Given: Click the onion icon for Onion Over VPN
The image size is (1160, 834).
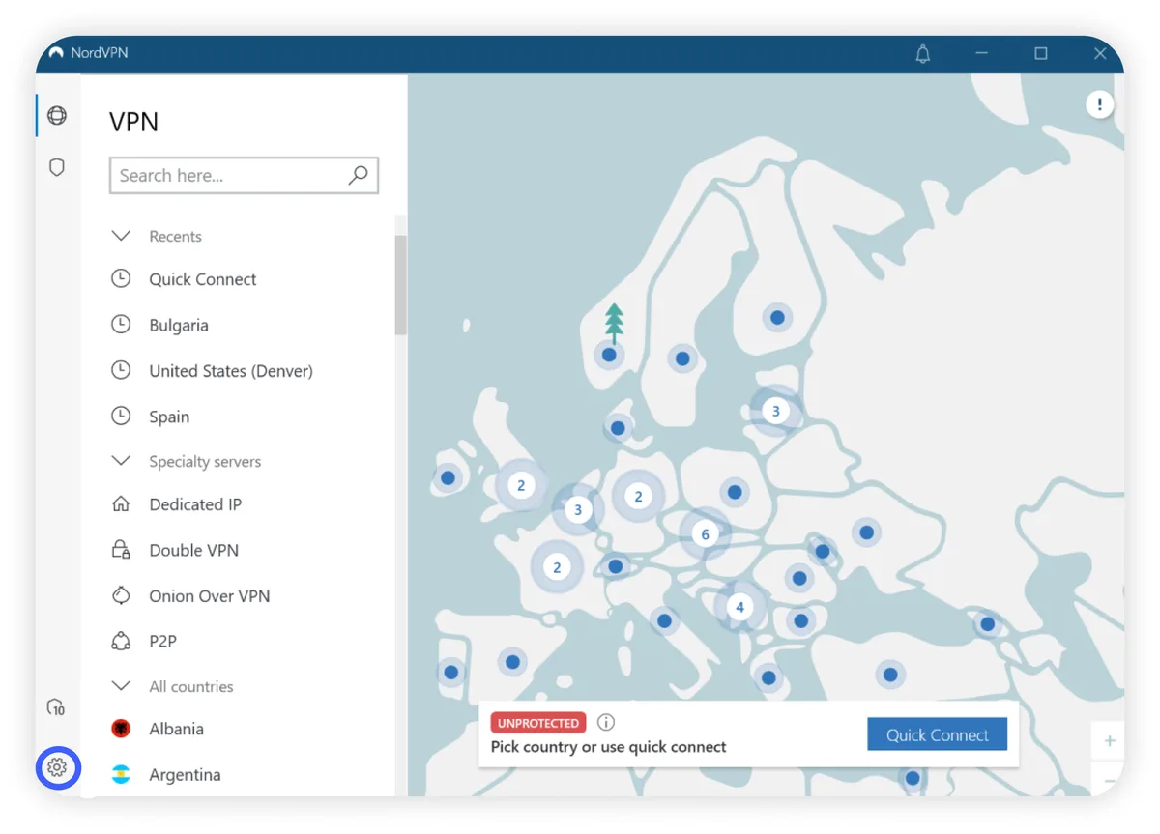Looking at the screenshot, I should point(121,595).
